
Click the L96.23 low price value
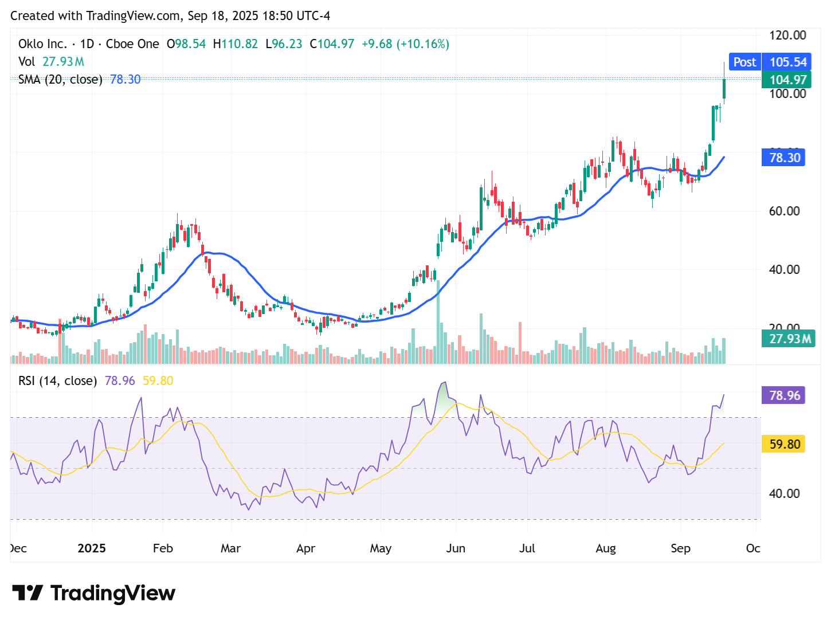284,44
